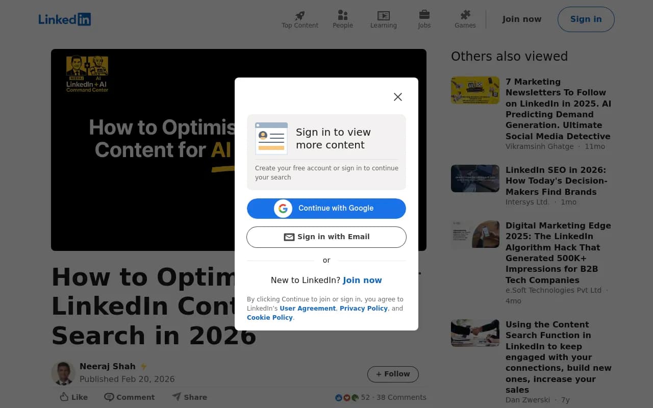Open the LinkedIn SEO in 2026 article
The image size is (653, 408).
pos(556,181)
